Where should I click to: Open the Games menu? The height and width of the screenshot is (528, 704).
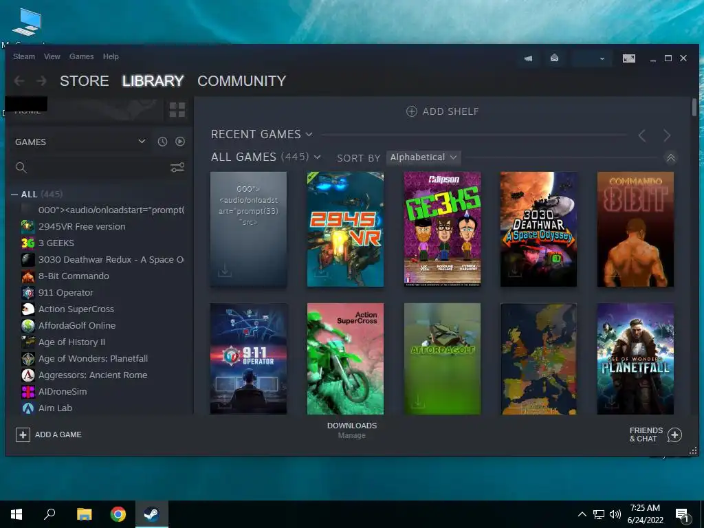[x=81, y=56]
